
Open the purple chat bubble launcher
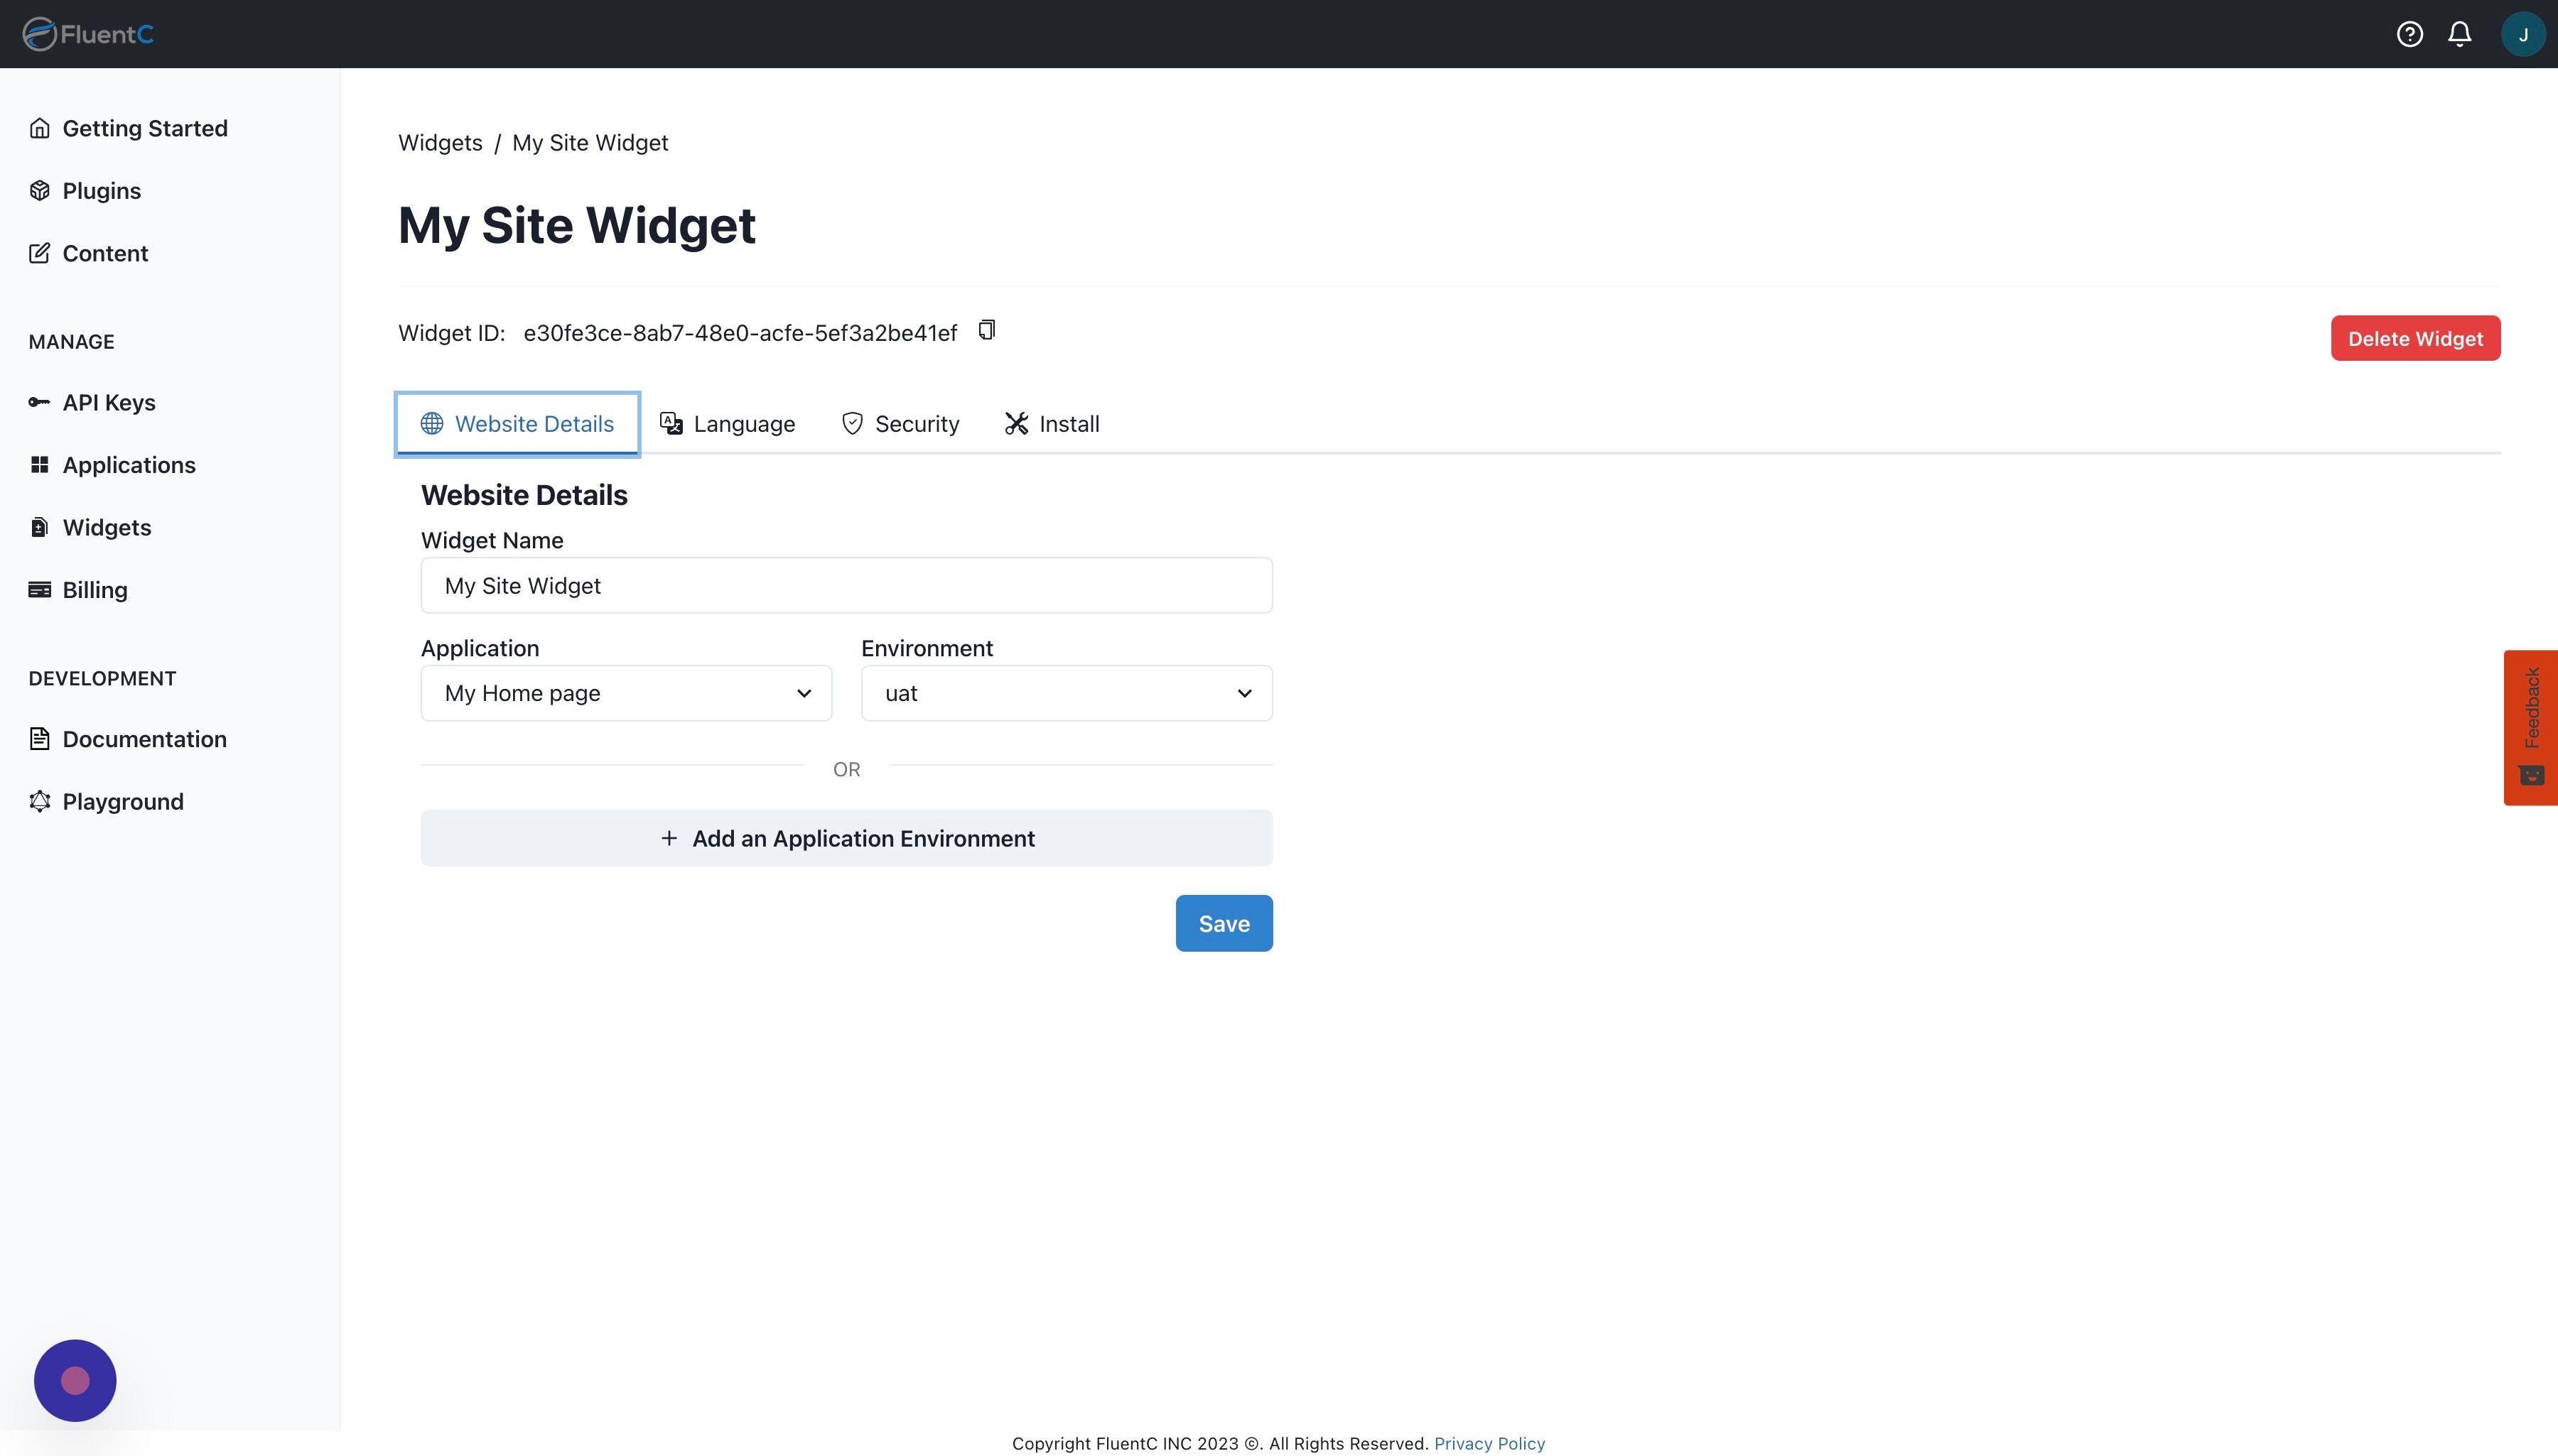coord(75,1380)
